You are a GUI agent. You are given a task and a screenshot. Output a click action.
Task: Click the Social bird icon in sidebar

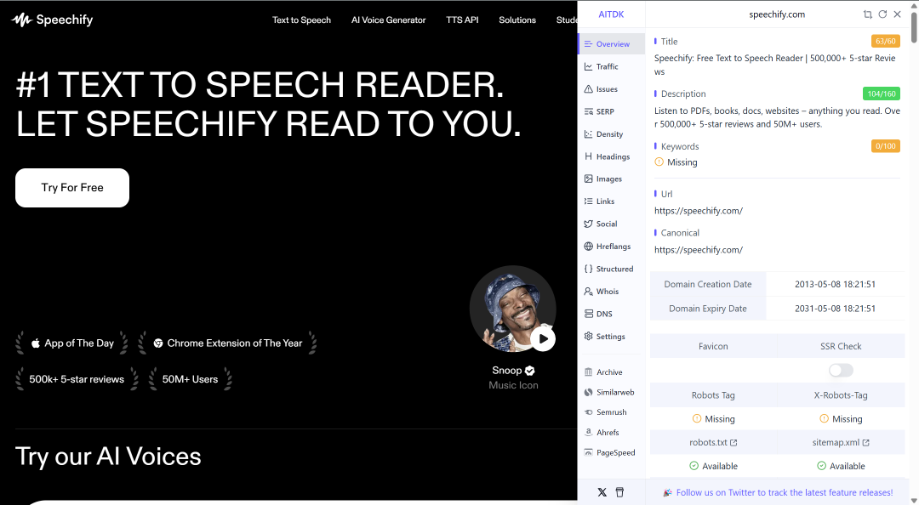[x=589, y=224]
